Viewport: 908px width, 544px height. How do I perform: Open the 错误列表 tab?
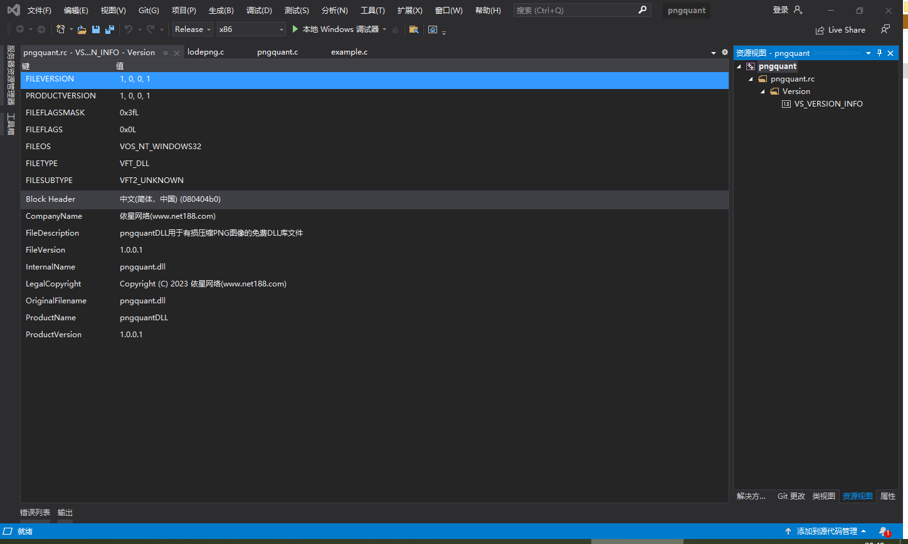point(35,513)
